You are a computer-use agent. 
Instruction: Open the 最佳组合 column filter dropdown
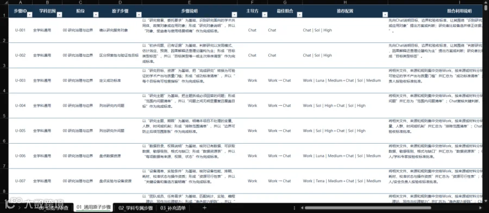[299, 15]
